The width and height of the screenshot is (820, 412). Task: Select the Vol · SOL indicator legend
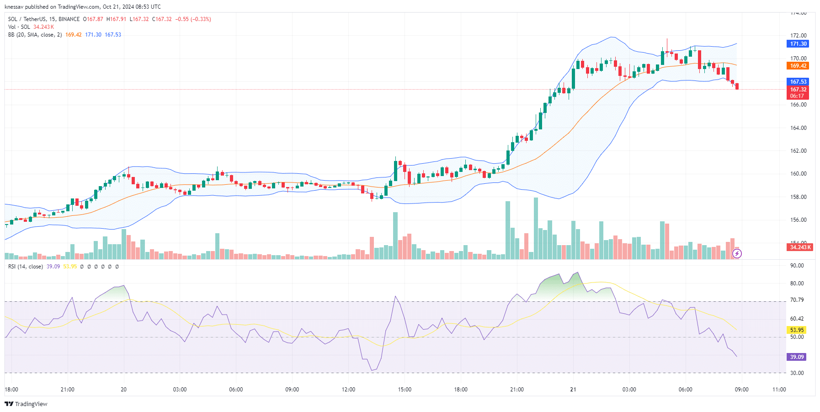(19, 27)
